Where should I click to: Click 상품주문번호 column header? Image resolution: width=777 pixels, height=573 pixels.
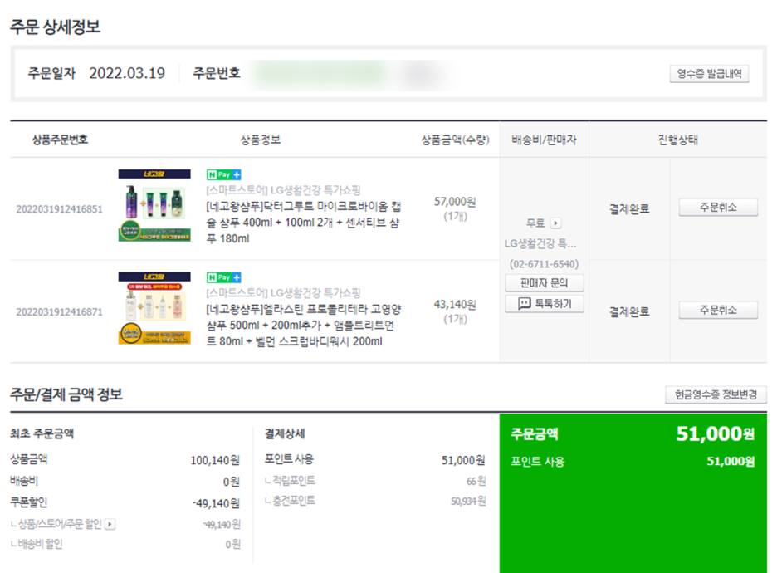pos(60,140)
